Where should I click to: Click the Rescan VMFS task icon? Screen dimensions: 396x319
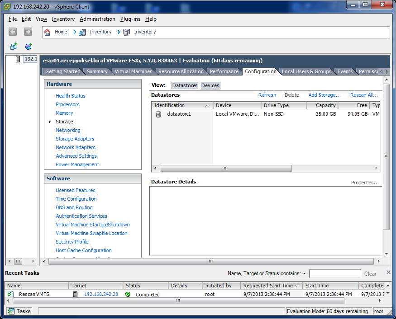[x=11, y=294]
